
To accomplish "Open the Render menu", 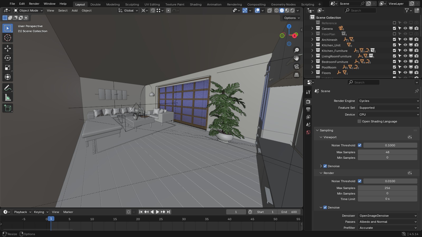I will click(x=34, y=4).
